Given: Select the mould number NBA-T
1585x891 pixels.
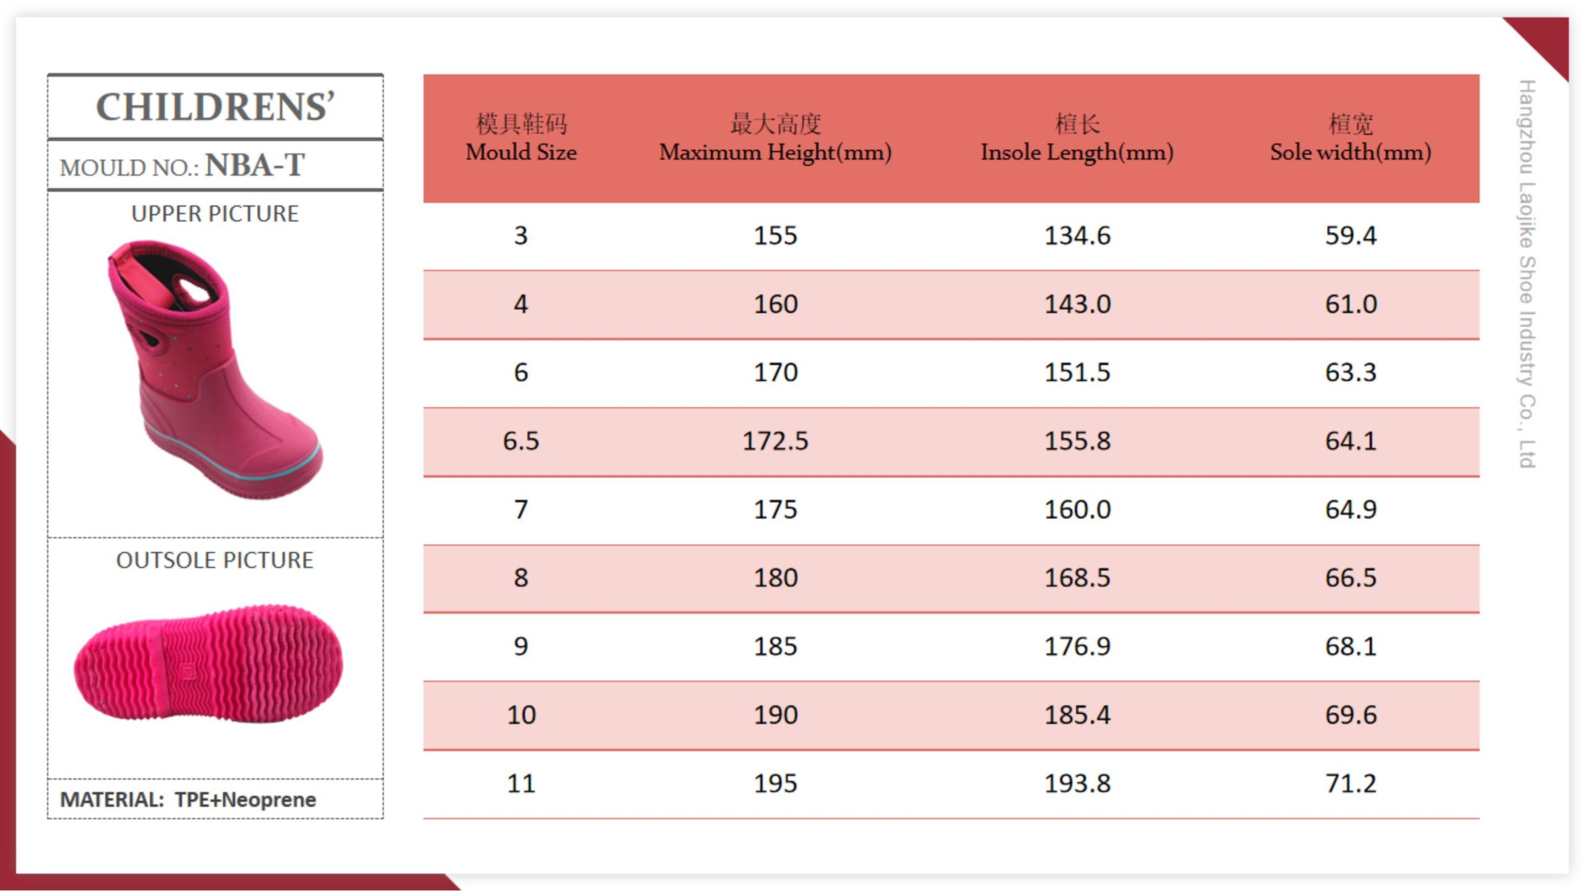Looking at the screenshot, I should pyautogui.click(x=255, y=165).
